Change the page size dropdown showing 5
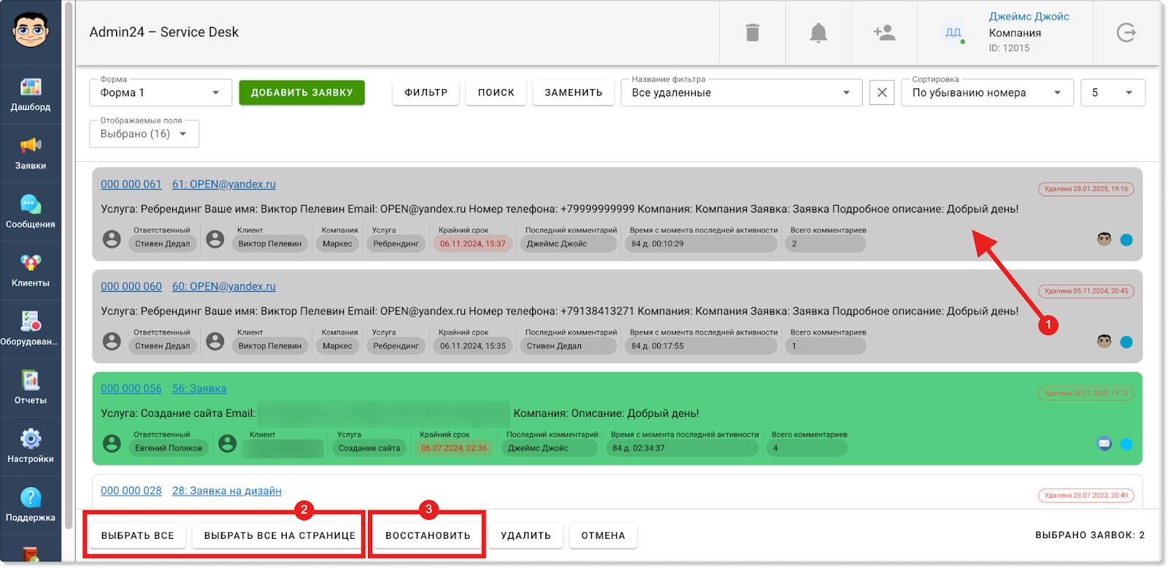 [x=1113, y=93]
